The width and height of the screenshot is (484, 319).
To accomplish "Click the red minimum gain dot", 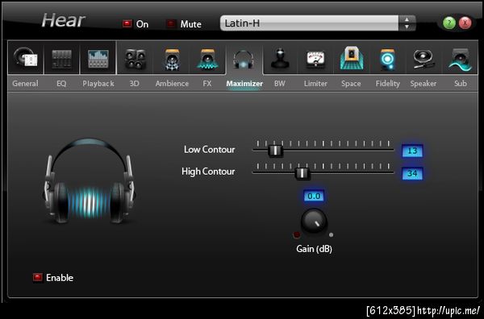I will [x=297, y=235].
